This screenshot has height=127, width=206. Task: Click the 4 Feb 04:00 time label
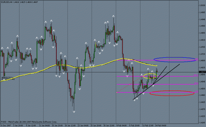121,126
